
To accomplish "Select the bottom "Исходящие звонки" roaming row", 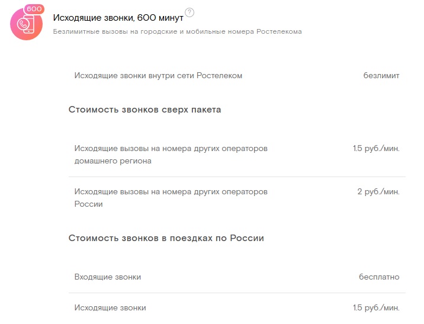I will click(x=110, y=308).
